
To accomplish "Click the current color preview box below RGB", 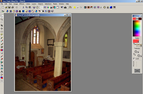I will pyautogui.click(x=137, y=71).
